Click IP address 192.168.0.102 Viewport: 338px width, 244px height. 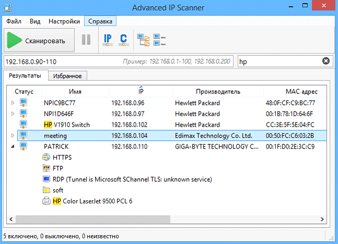129,125
